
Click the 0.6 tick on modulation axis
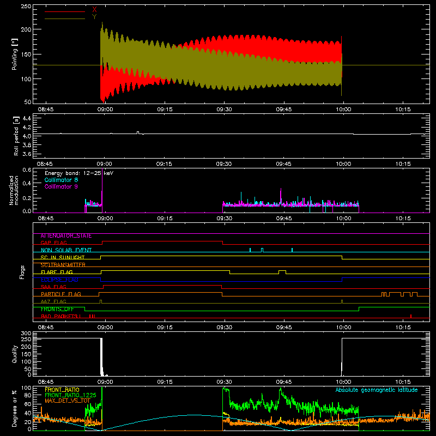[27, 169]
